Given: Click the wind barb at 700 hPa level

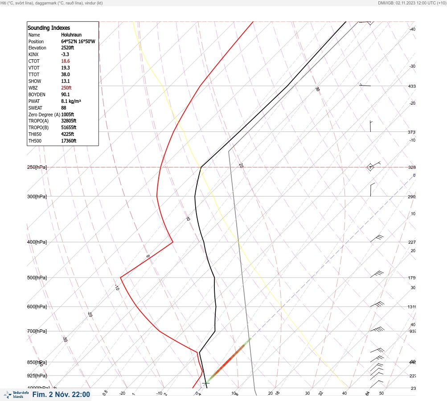Looking at the screenshot, I should coord(377,329).
